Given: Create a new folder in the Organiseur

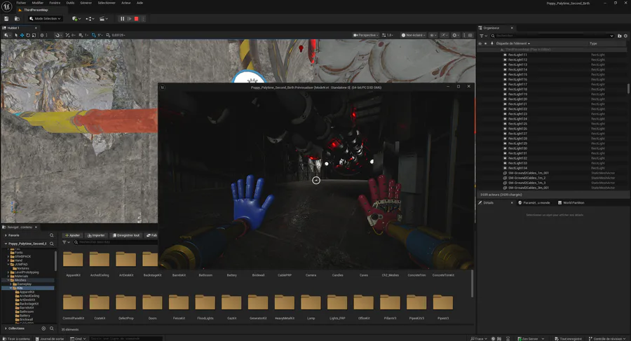Looking at the screenshot, I should (619, 36).
